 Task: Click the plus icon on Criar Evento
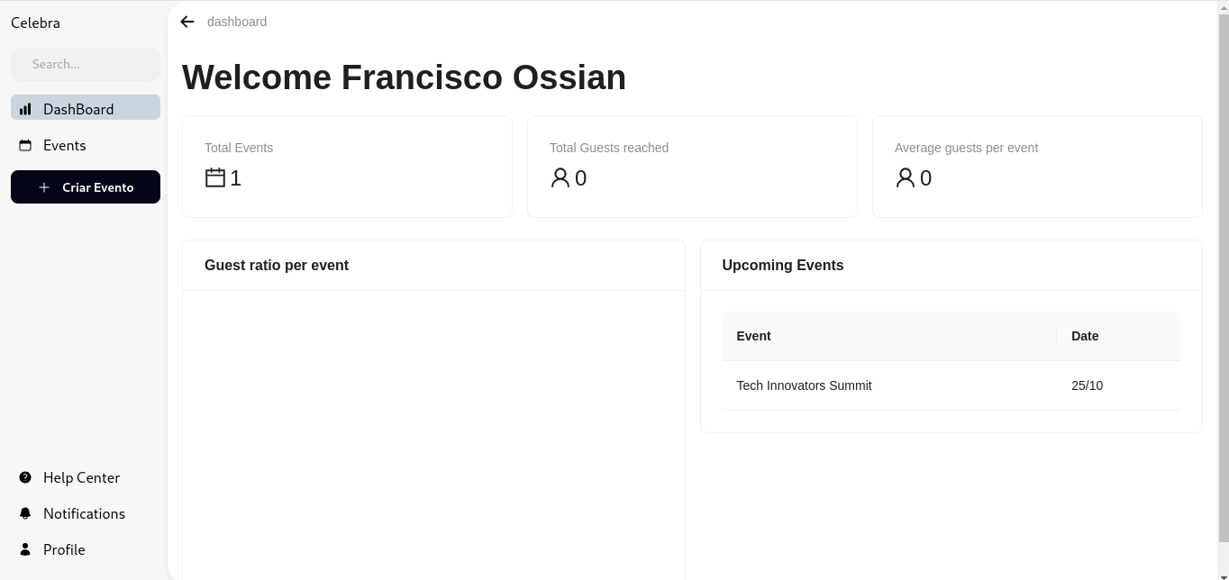[44, 187]
